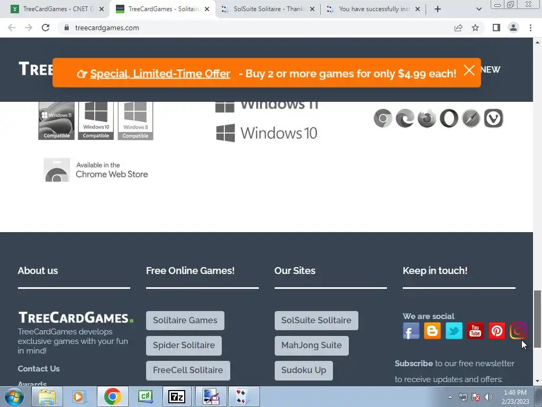The image size is (542, 407).
Task: Open the Facebook social icon
Action: 411,331
